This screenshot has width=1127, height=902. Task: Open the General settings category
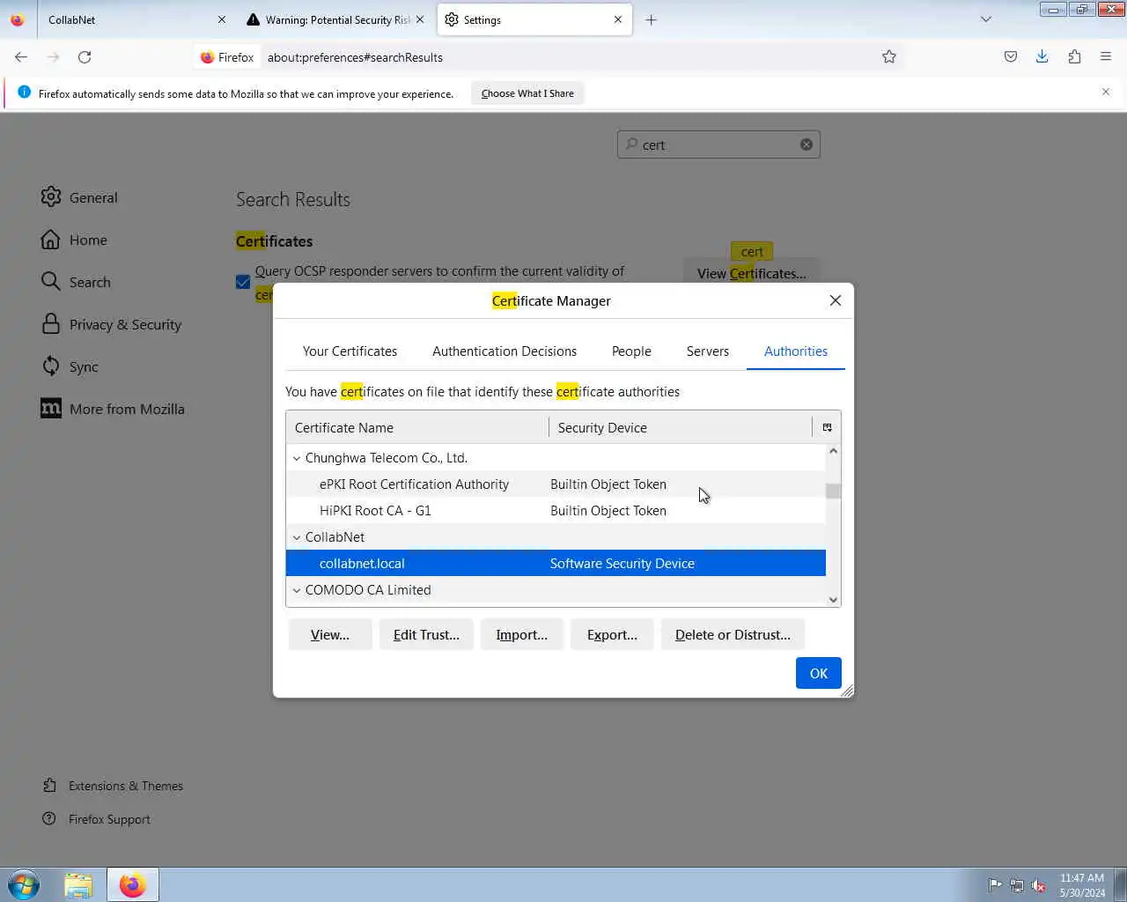point(79,197)
